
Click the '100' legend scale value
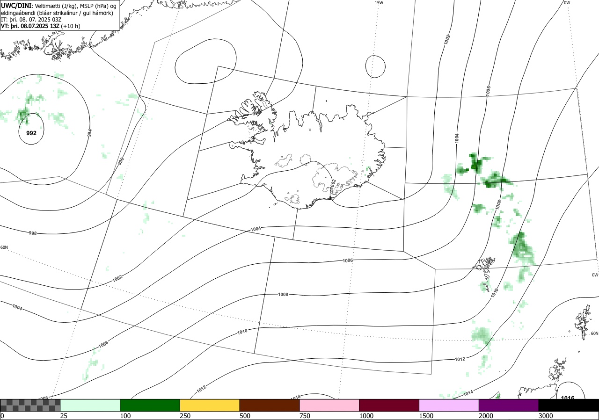125,416
